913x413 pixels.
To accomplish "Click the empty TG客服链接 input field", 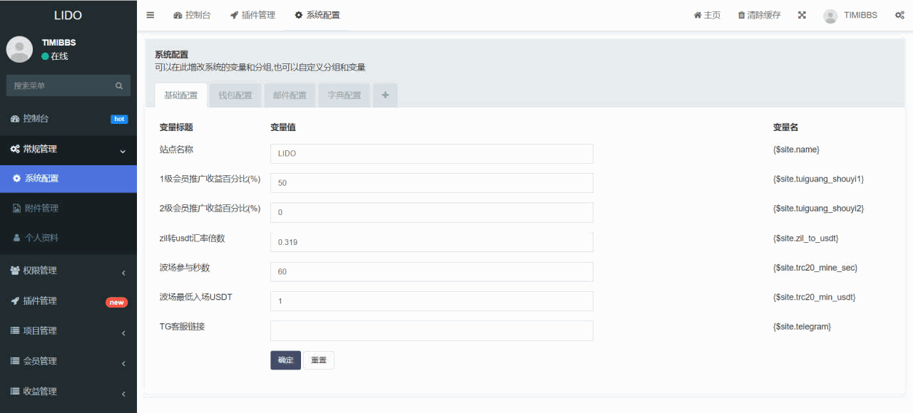I will (431, 330).
